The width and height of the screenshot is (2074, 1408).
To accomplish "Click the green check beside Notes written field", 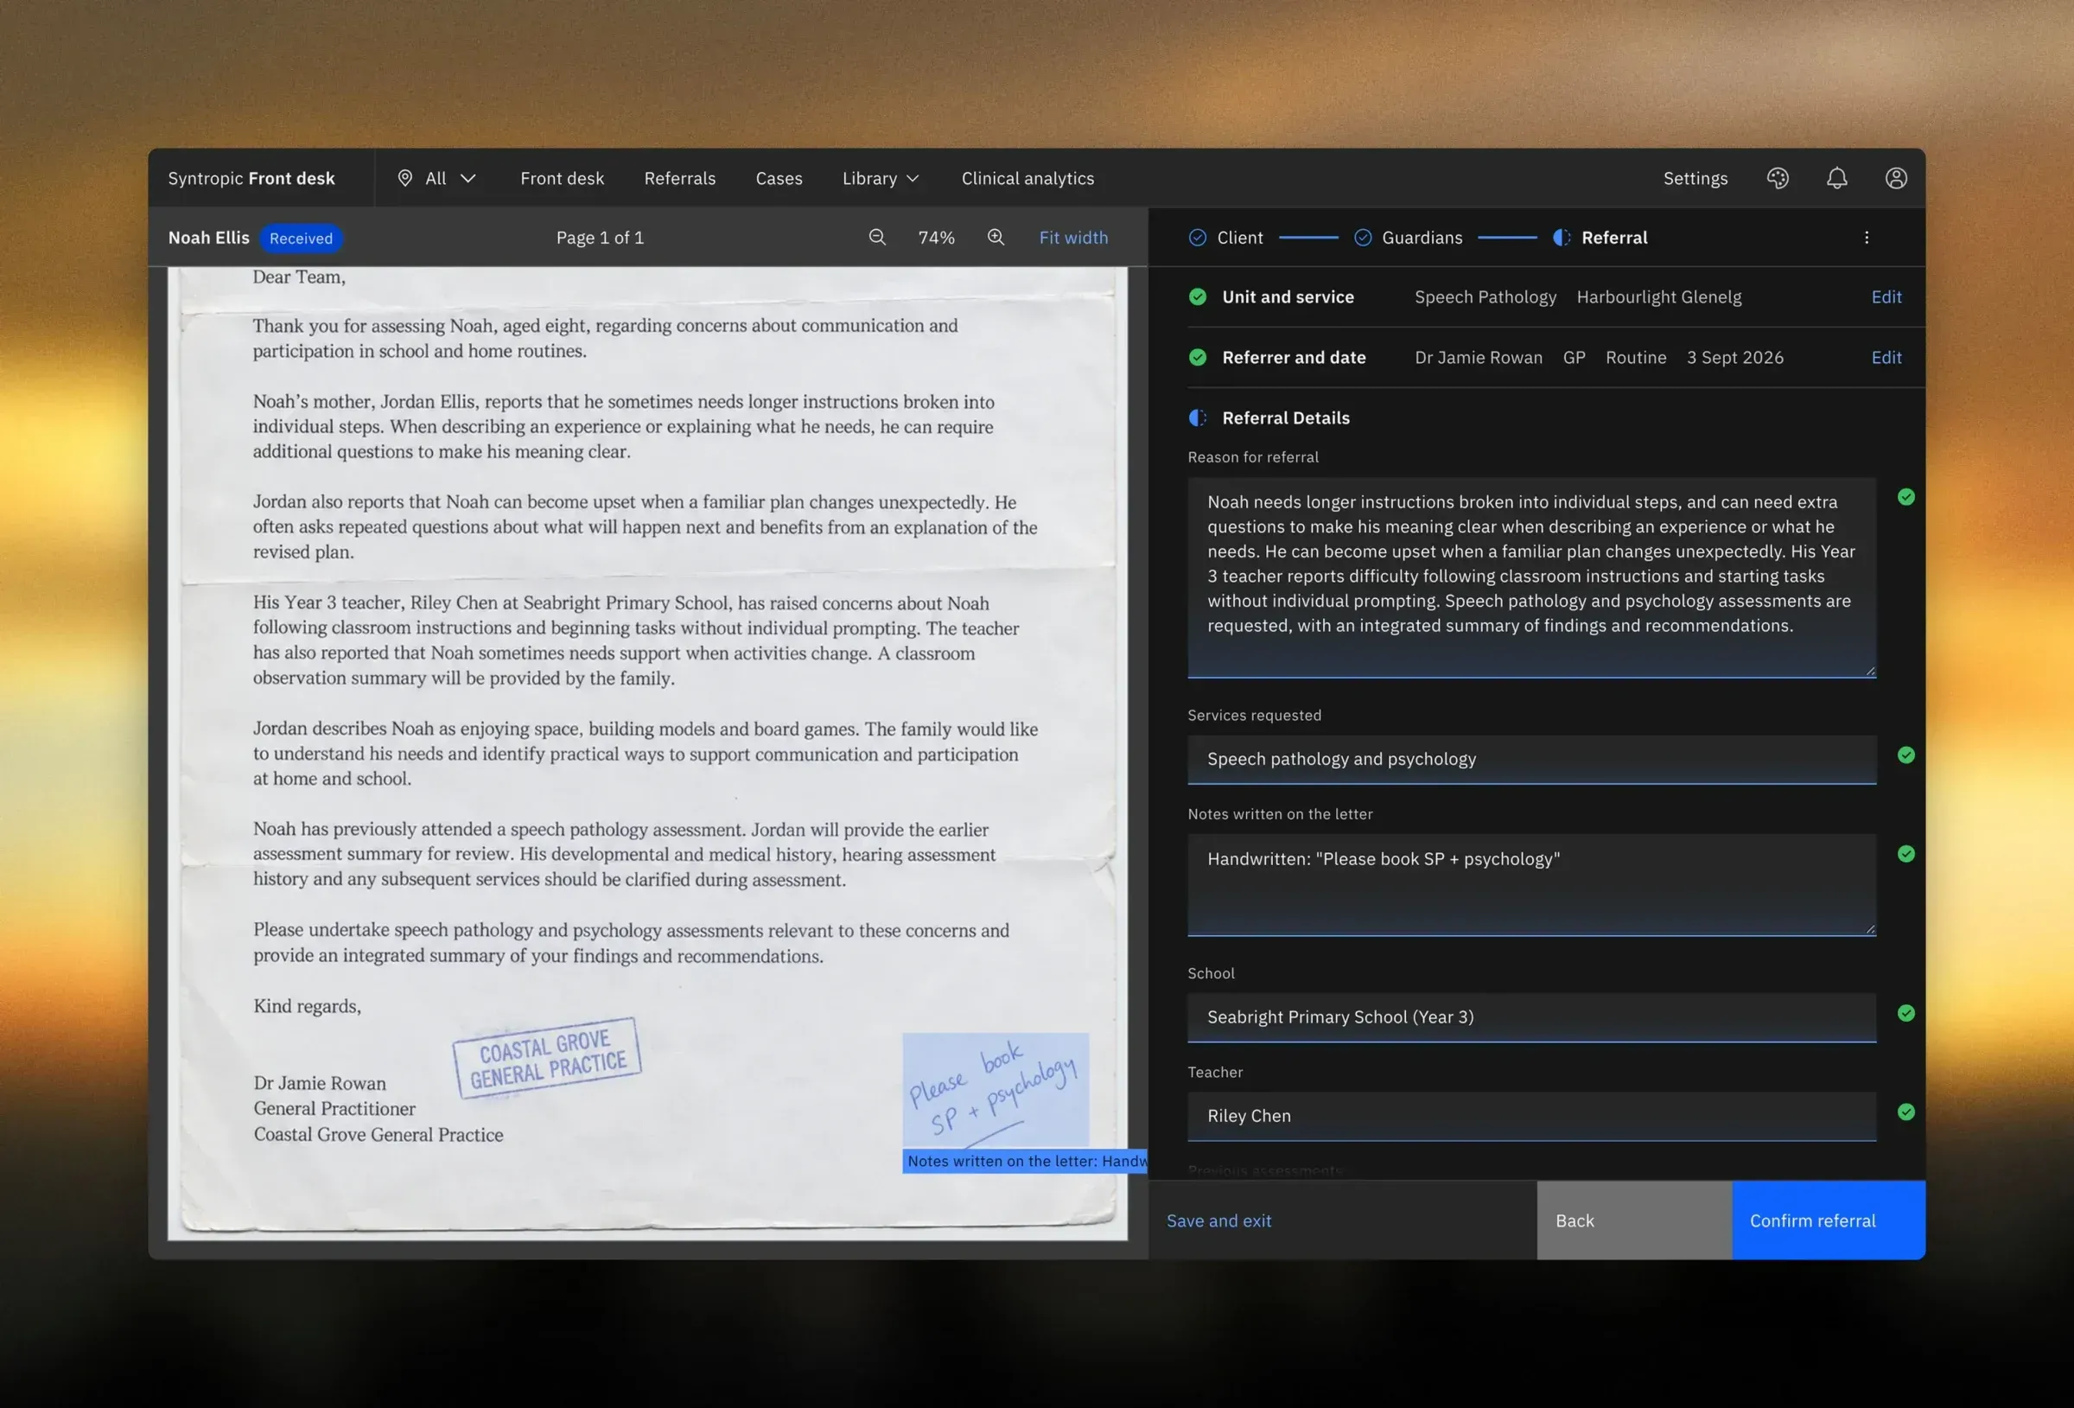I will 1906,855.
